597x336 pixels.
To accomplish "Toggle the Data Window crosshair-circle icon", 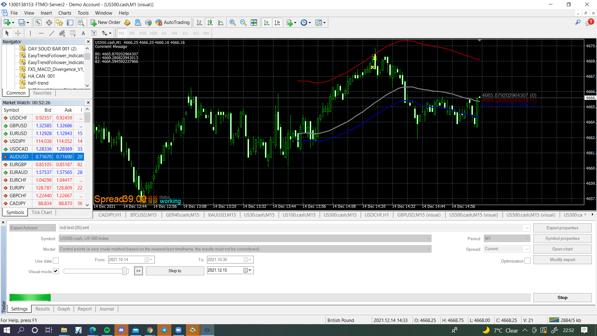I will coord(49,22).
